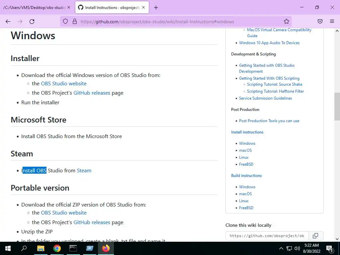The height and width of the screenshot is (255, 340).
Task: Open the Windows Start menu
Action: [8, 248]
